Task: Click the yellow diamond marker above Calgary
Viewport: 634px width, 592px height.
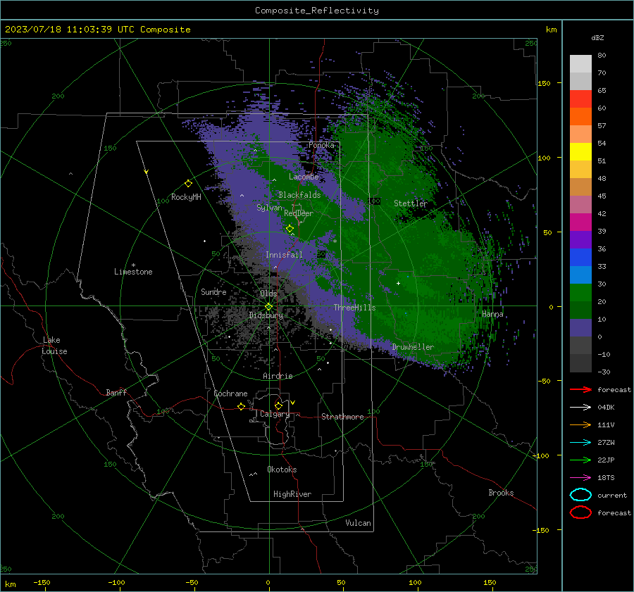Action: [278, 405]
